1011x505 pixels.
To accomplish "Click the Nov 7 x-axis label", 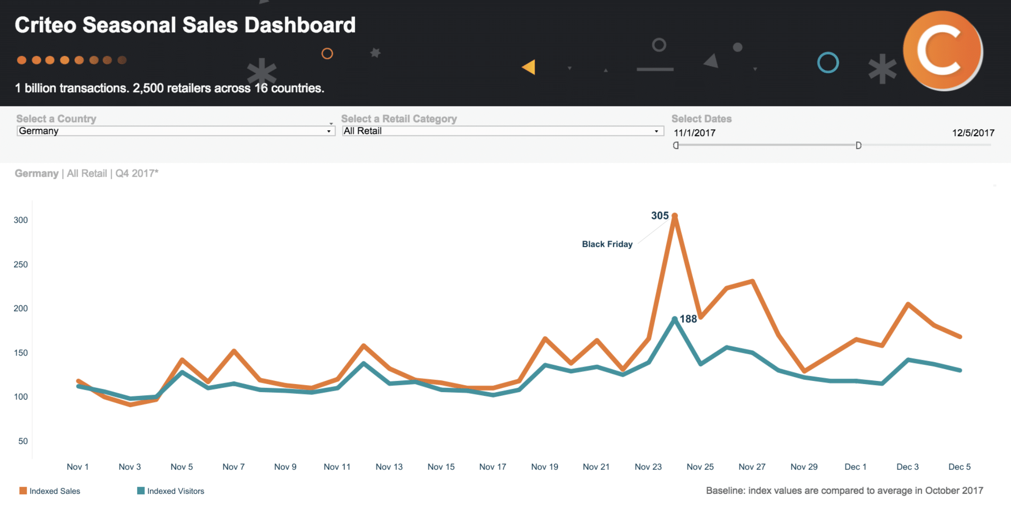I will pyautogui.click(x=233, y=467).
